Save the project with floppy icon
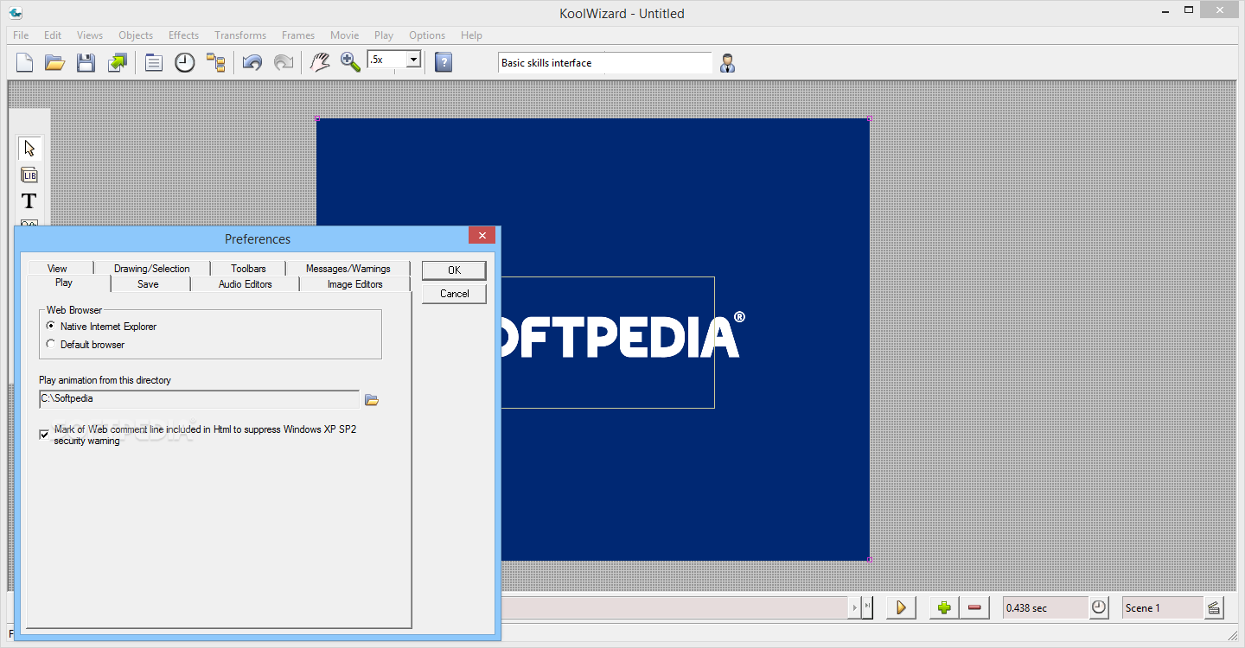Screen dimensions: 1245x648 (x=86, y=62)
